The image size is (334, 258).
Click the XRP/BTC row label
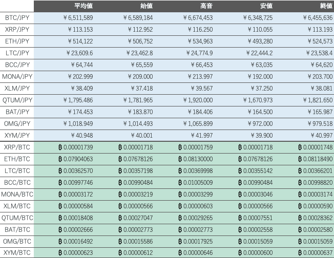tap(17, 147)
